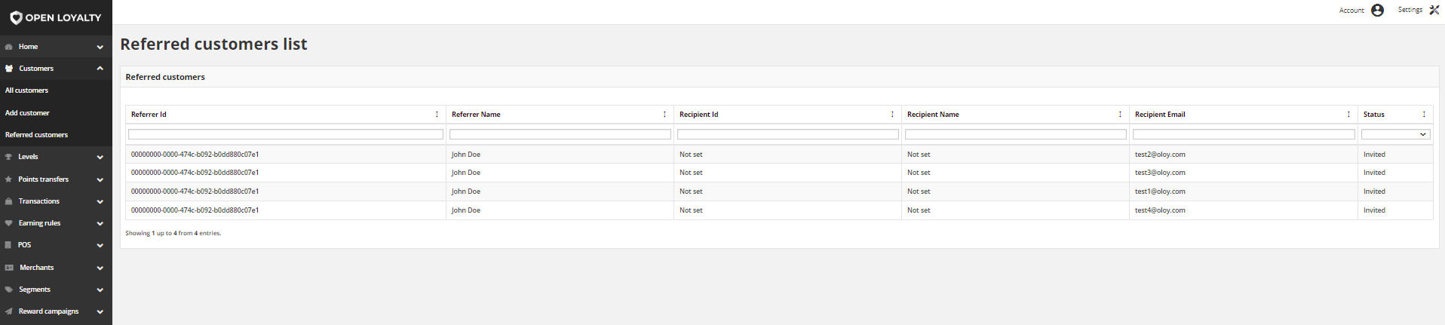Click the Home sidebar icon
Screen dimensions: 1445x325
[x=9, y=47]
